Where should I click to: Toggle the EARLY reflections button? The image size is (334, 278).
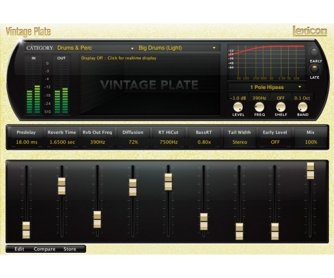(x=314, y=52)
